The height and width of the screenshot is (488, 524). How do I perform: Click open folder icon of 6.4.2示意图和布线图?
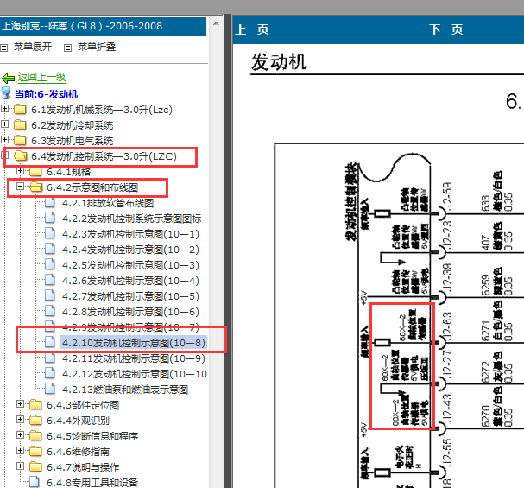coord(36,187)
